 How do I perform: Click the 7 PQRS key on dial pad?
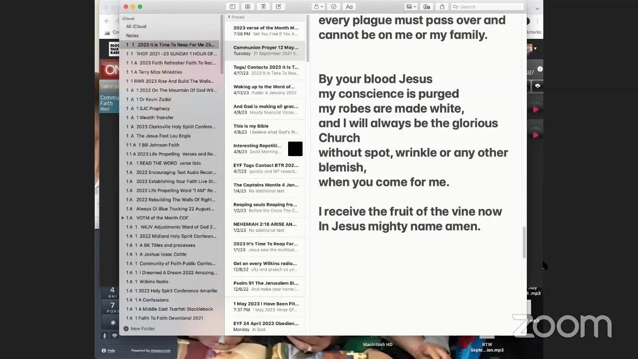click(113, 308)
